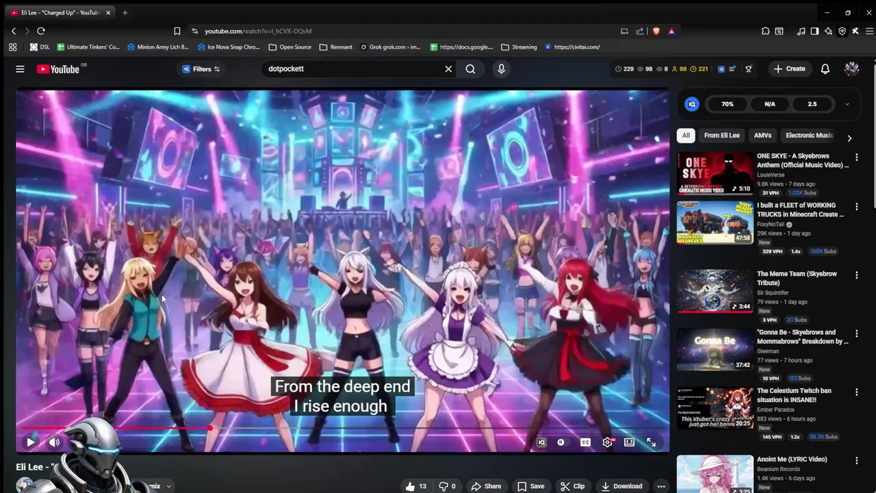Click the vidIQ list icon in stats bar
The image size is (876, 493).
tap(732, 68)
